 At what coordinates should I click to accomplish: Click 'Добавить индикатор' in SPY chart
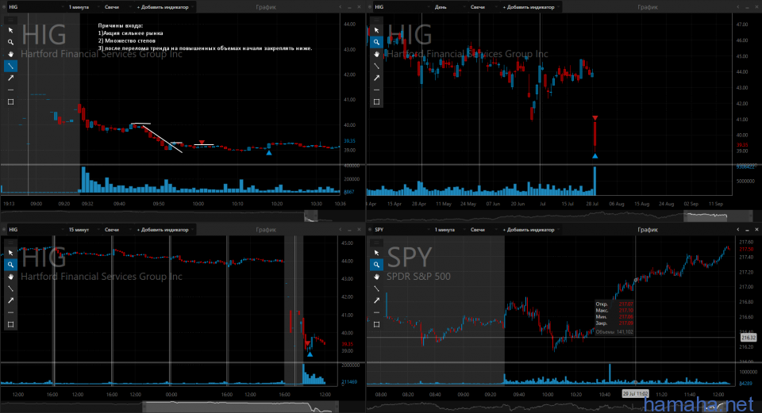[530, 230]
